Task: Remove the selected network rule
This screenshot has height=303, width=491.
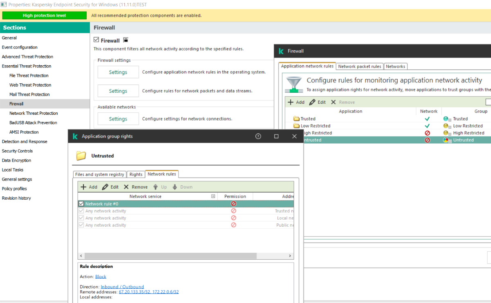Action: coord(135,187)
